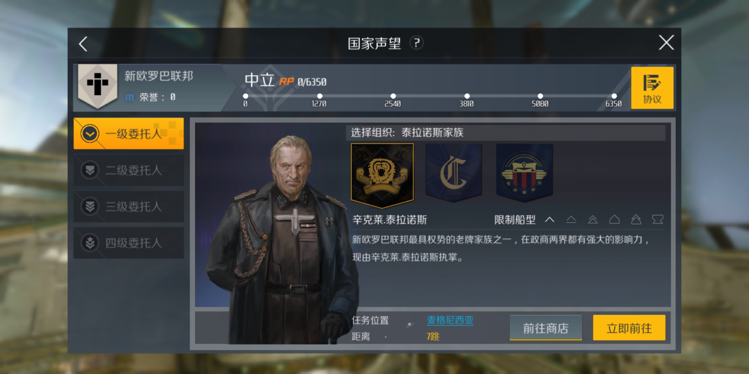Select the 一级委托人 tab
749x374 pixels.
tap(129, 134)
